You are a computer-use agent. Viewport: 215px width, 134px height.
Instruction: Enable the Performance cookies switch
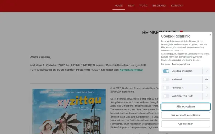click(166, 88)
